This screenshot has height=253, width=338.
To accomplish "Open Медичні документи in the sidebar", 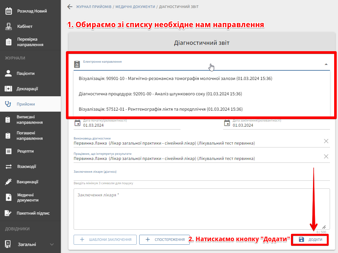I will point(28,198).
